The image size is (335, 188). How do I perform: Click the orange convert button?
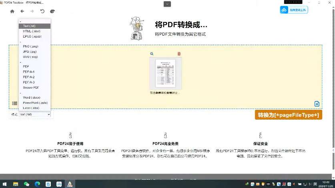coord(289,115)
